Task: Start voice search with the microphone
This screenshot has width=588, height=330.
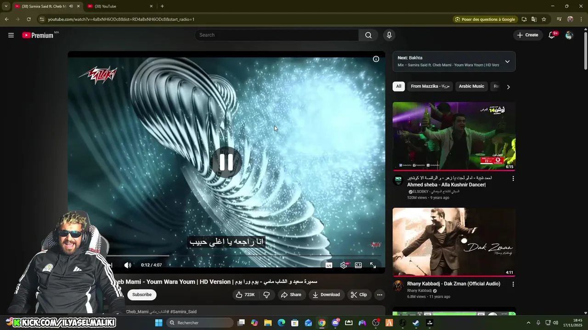Action: pos(389,35)
